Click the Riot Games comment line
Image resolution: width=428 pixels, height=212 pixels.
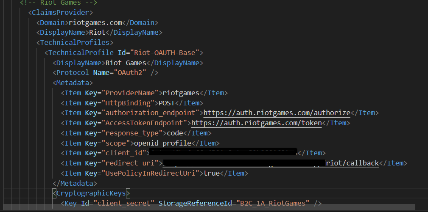coord(59,3)
